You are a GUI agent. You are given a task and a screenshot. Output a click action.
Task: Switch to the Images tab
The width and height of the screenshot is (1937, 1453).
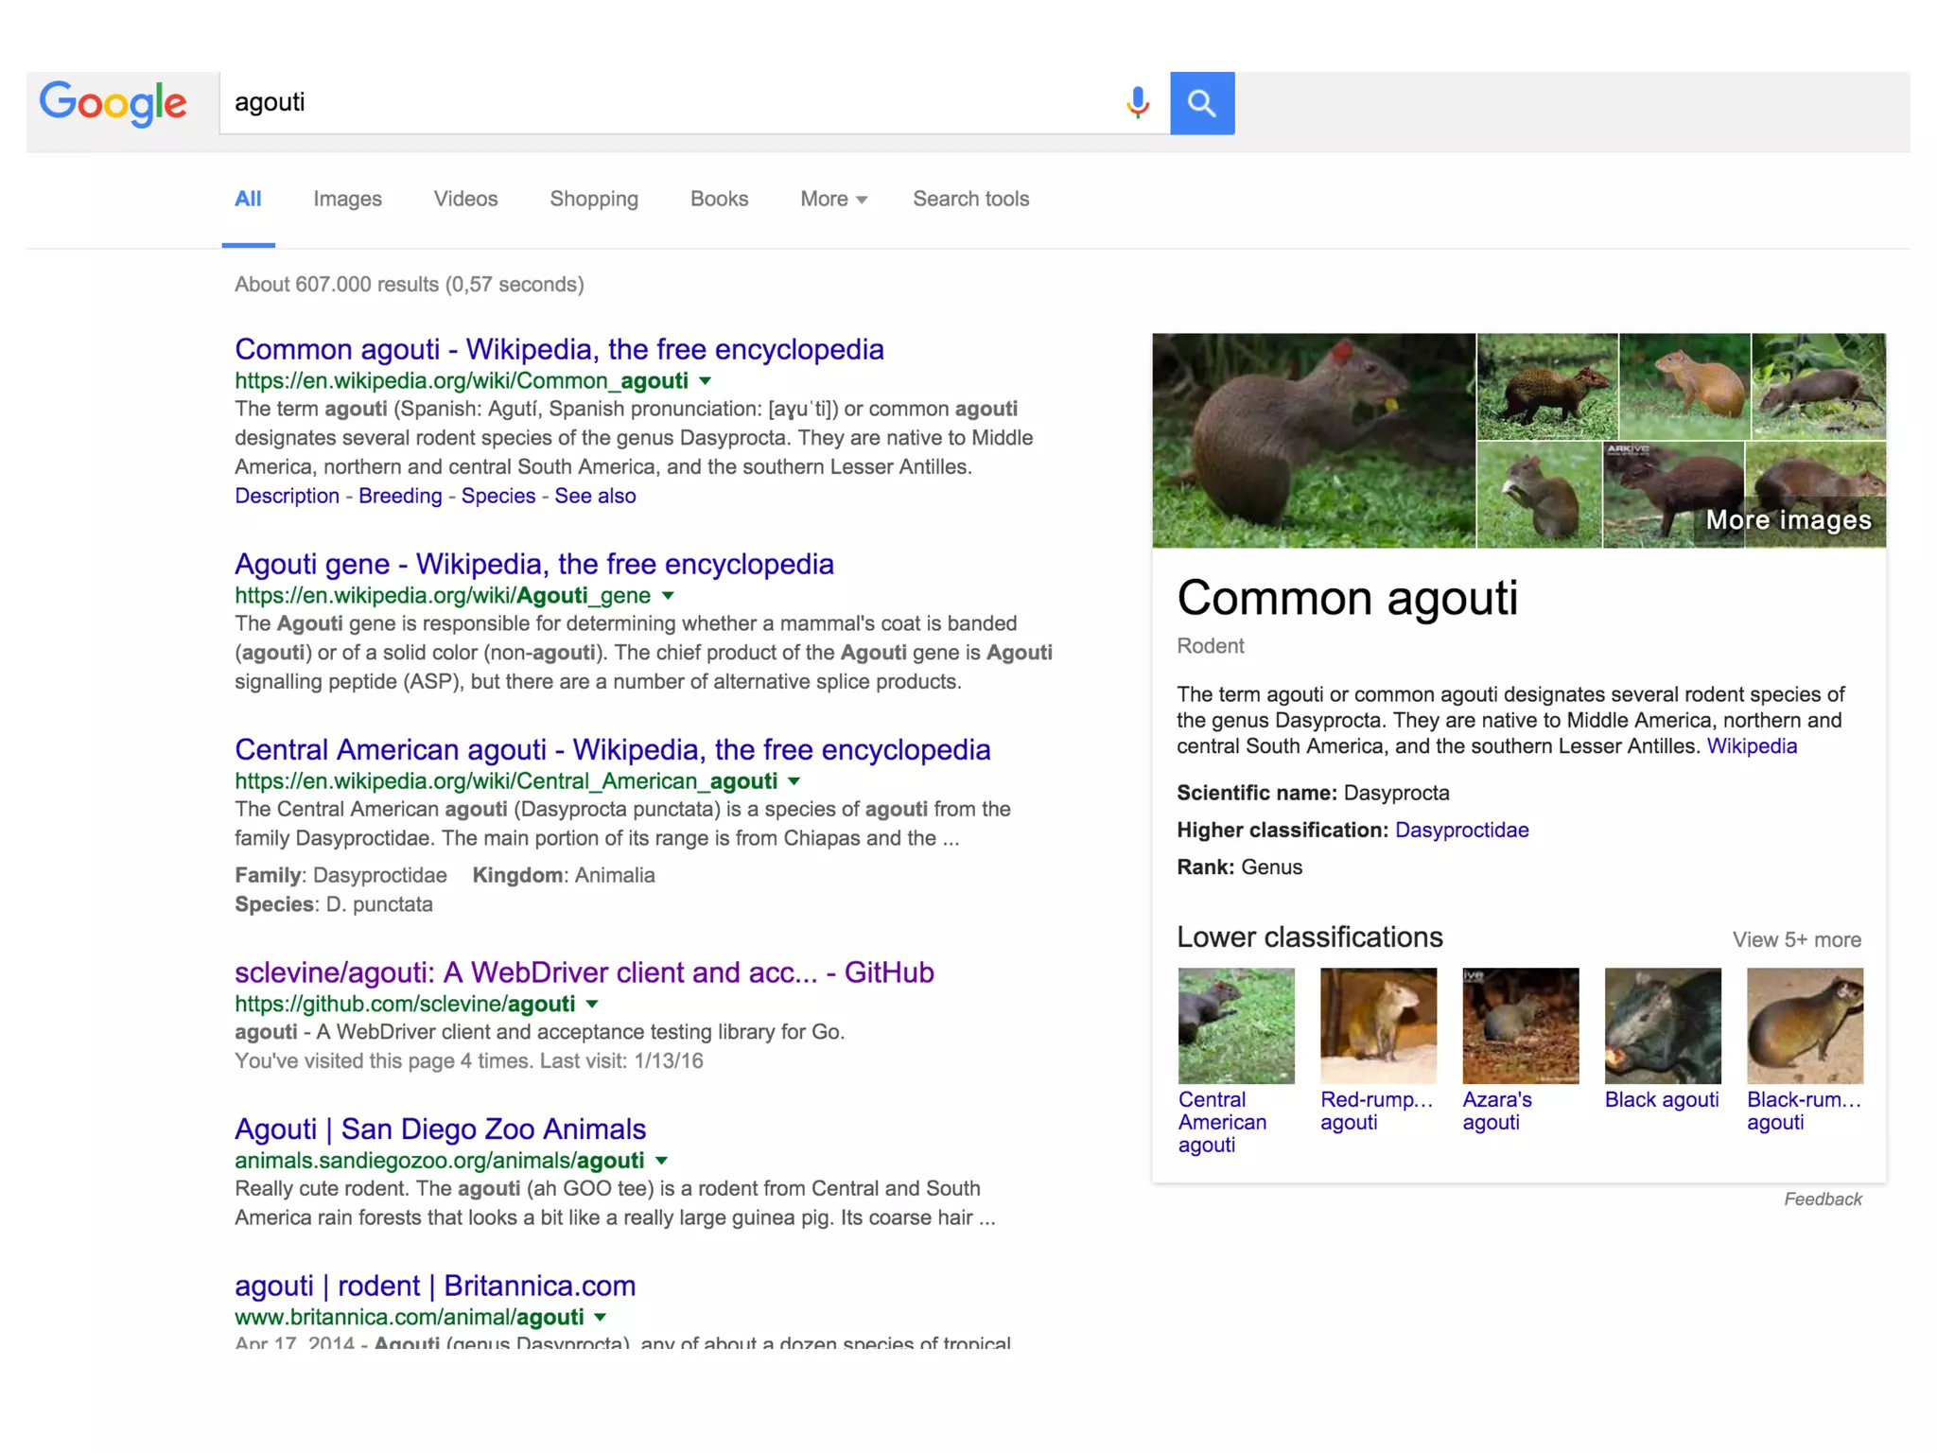click(347, 199)
